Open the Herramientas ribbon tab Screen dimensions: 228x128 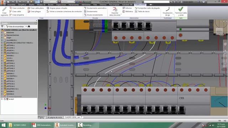pyautogui.click(x=74, y=5)
